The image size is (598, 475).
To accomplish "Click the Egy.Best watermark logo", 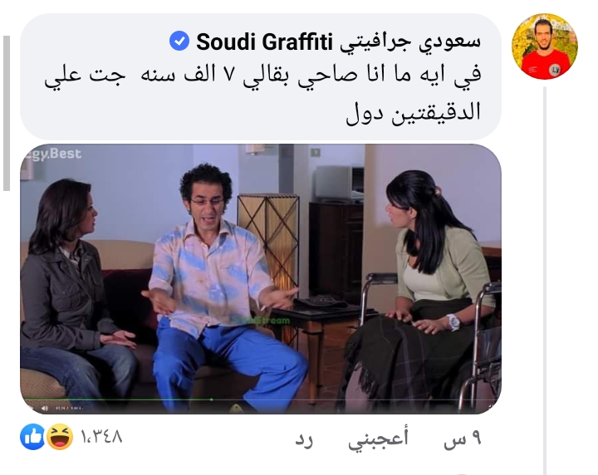I will (52, 154).
